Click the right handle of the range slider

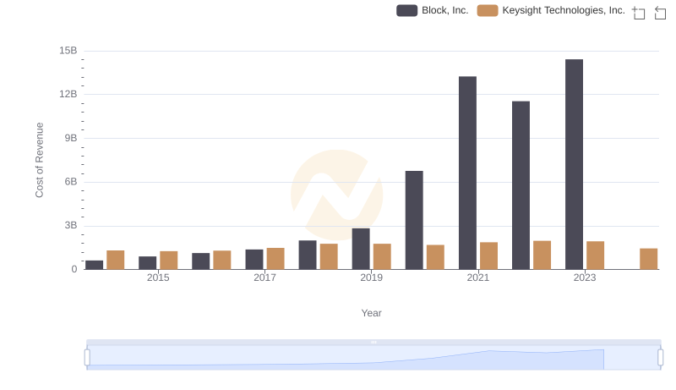(661, 357)
